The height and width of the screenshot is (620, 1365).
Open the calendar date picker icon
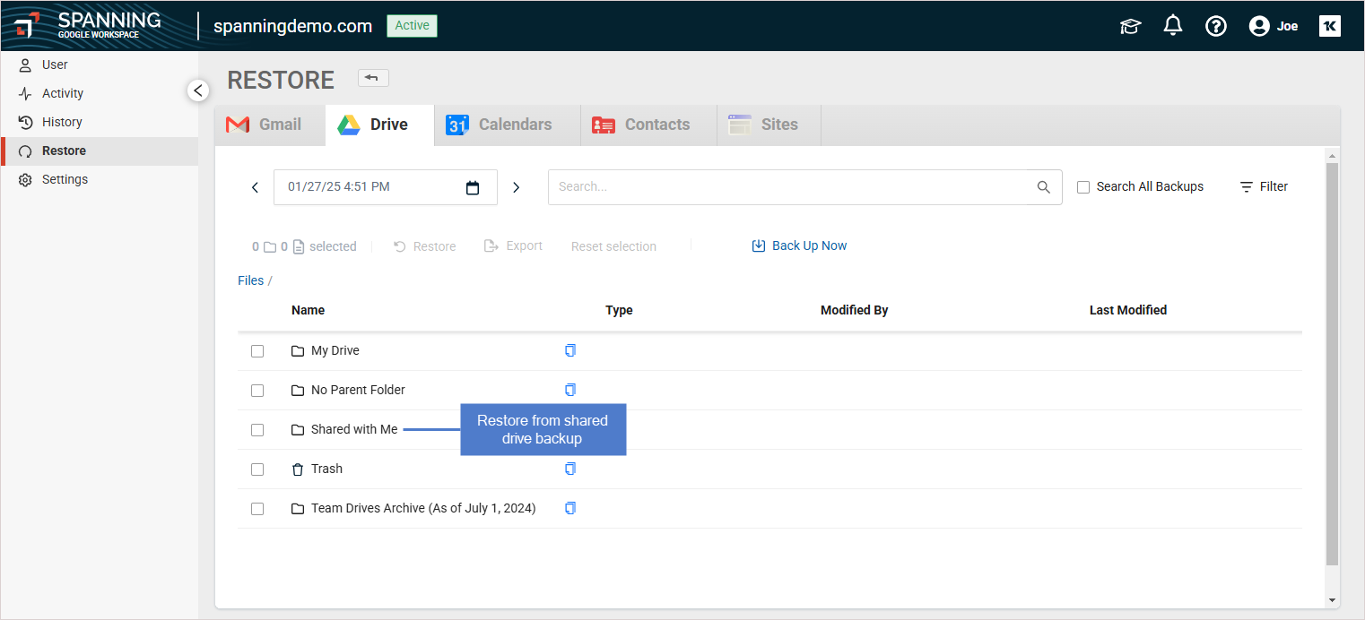tap(473, 187)
